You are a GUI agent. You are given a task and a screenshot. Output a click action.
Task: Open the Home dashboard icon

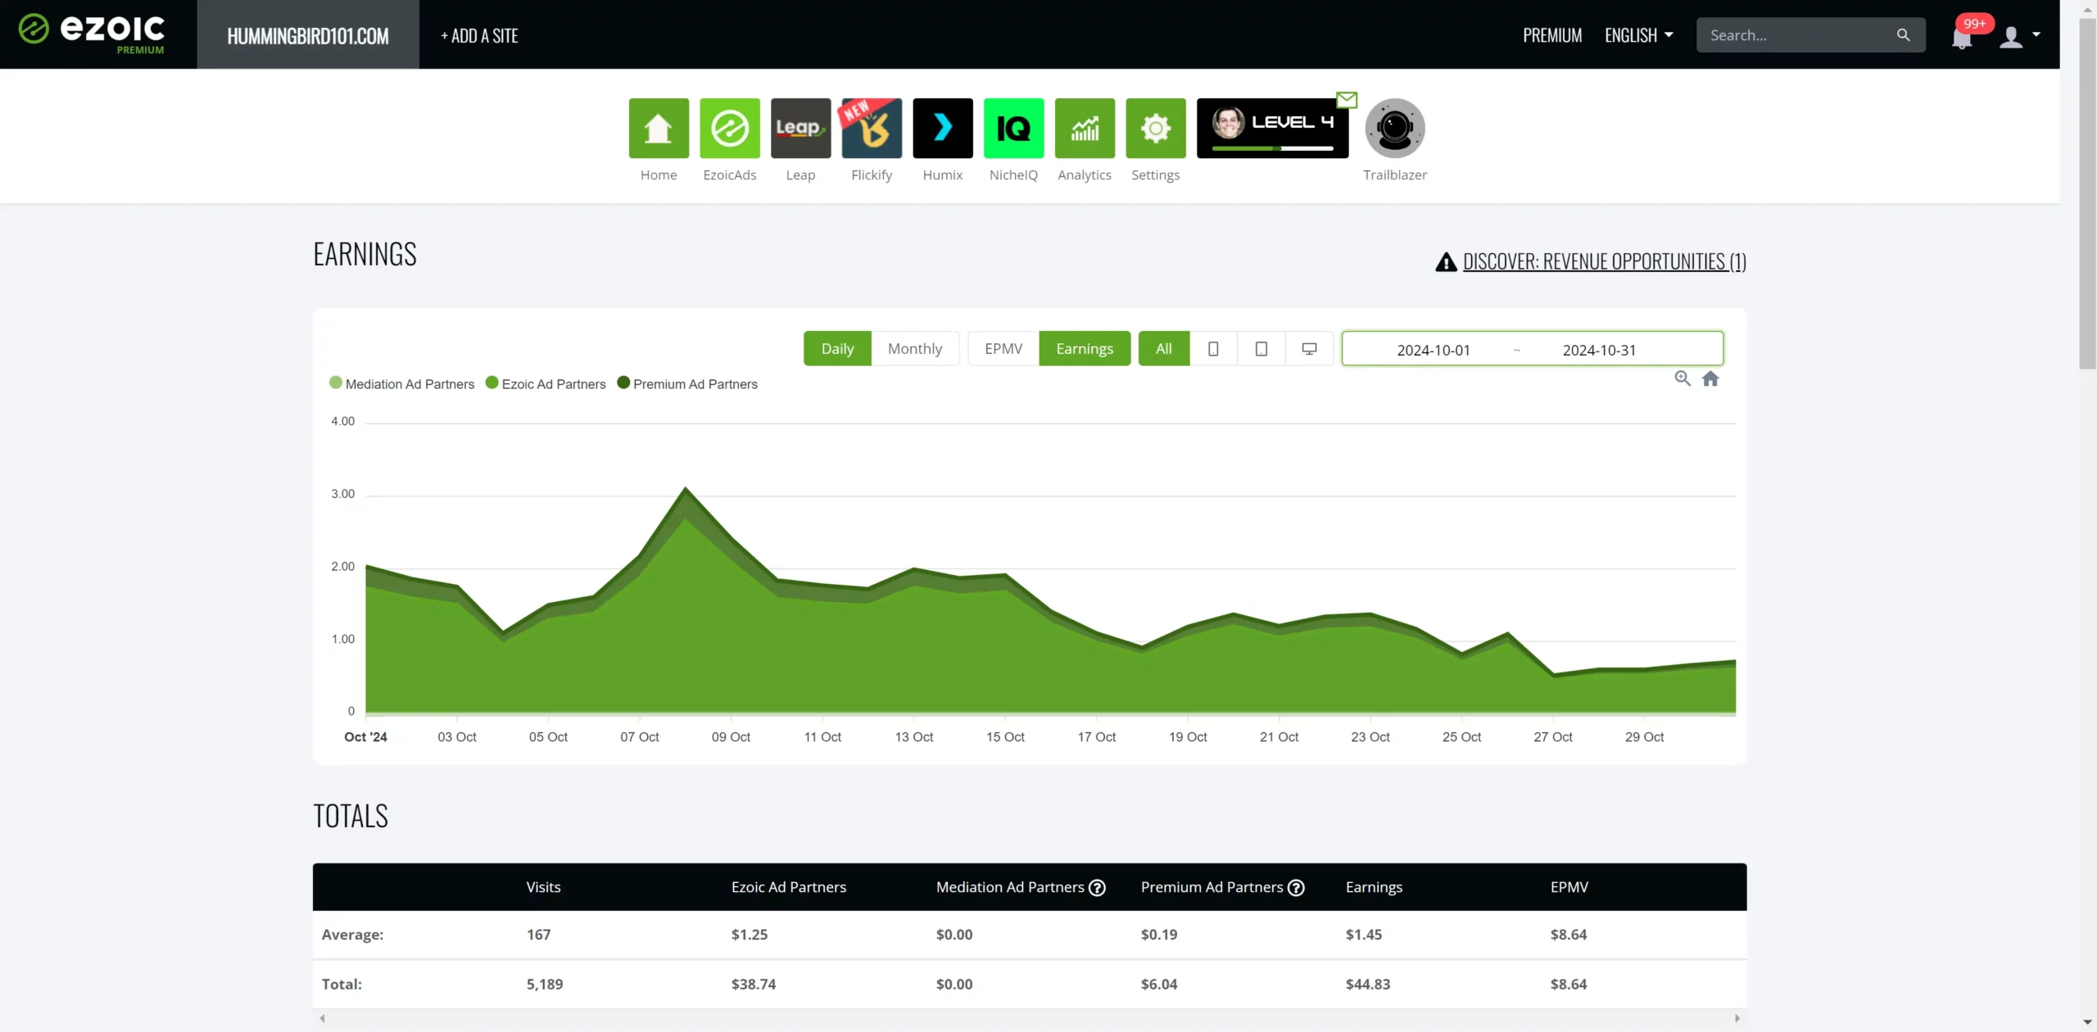659,128
